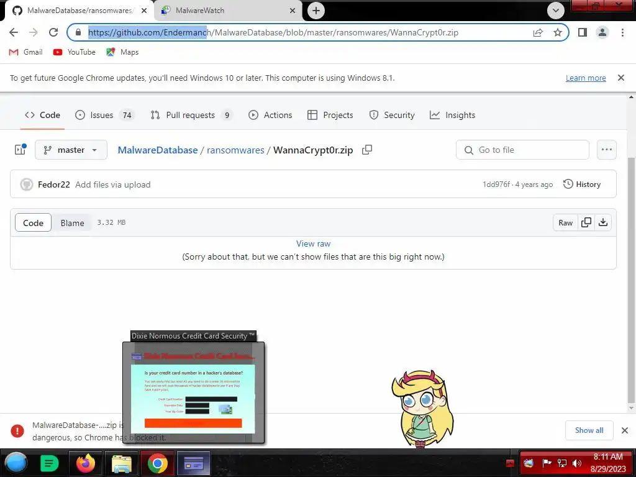Click the address bar URL
Screen dimensions: 636x477
273,32
